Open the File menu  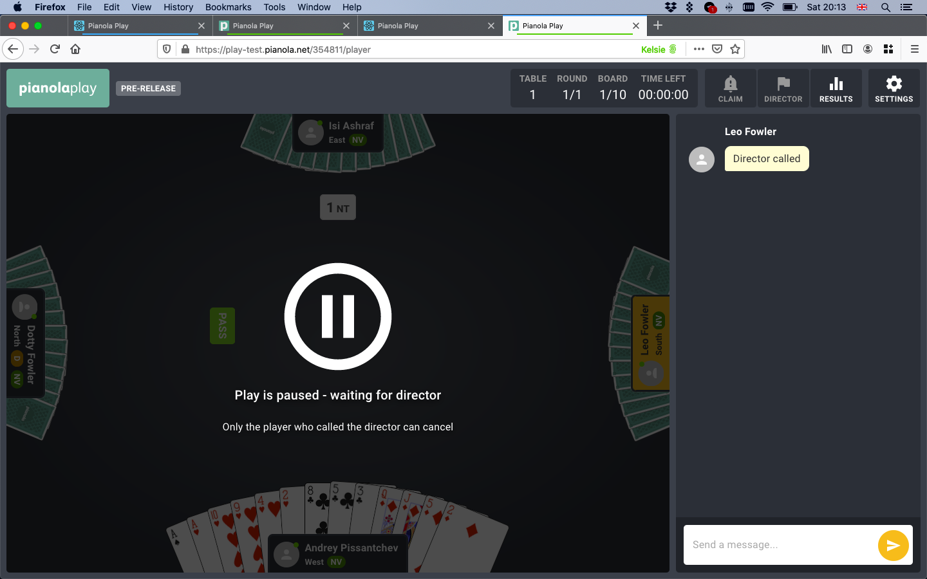click(x=84, y=7)
